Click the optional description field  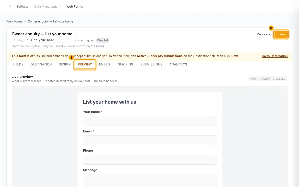pos(58,46)
